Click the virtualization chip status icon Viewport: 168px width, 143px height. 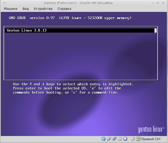pyautogui.click(x=125, y=139)
